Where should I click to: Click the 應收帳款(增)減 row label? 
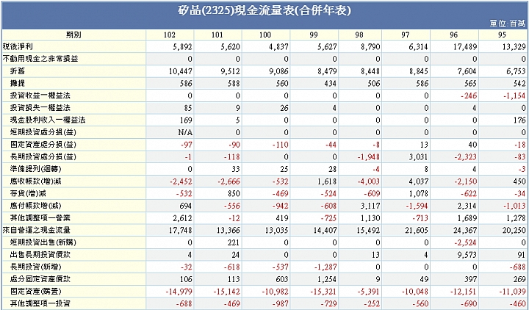click(36, 181)
